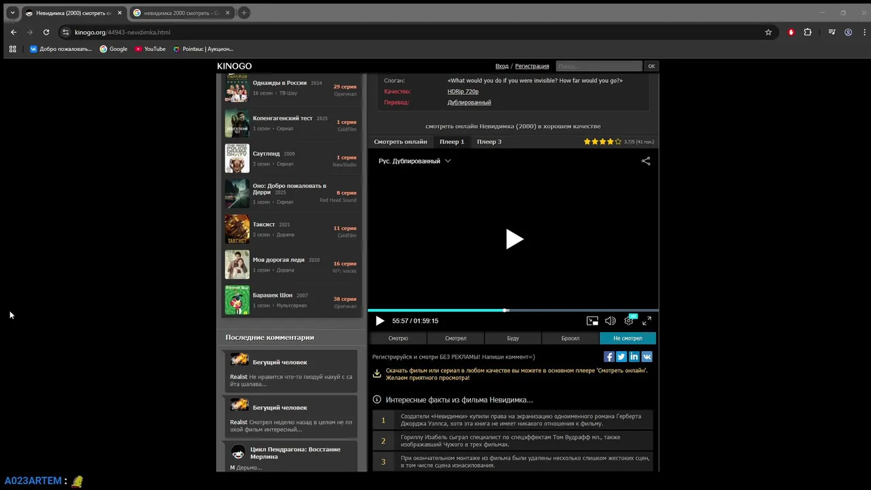The height and width of the screenshot is (490, 871).
Task: Click the KINOGO logo
Action: point(234,66)
